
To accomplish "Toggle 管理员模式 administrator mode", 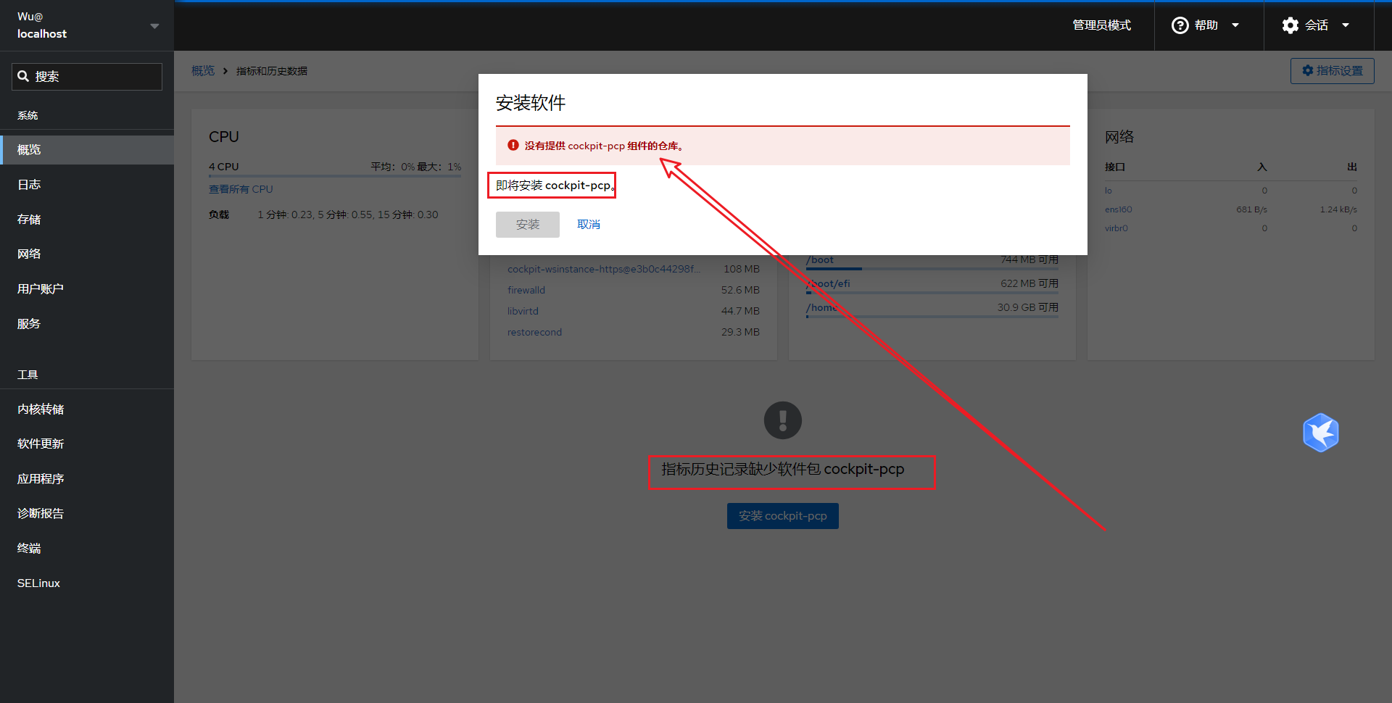I will 1101,25.
